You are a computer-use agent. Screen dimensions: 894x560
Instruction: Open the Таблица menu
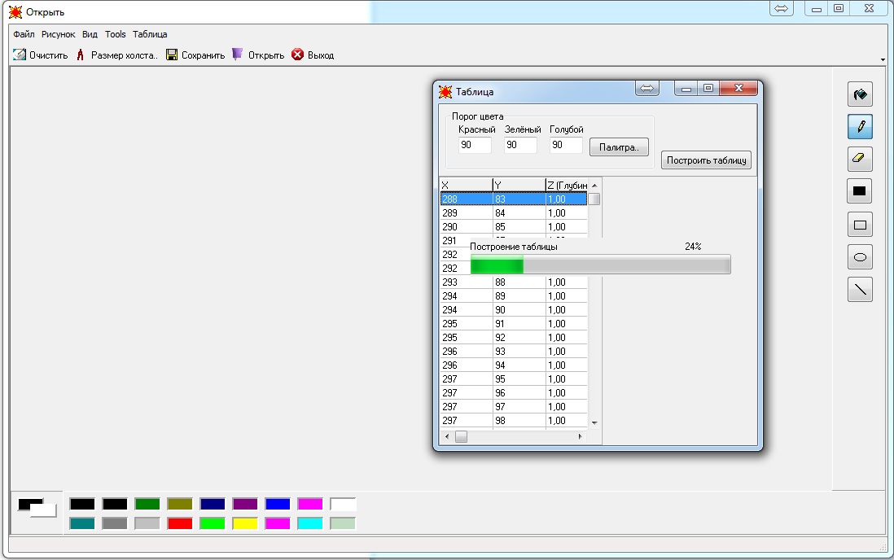150,34
